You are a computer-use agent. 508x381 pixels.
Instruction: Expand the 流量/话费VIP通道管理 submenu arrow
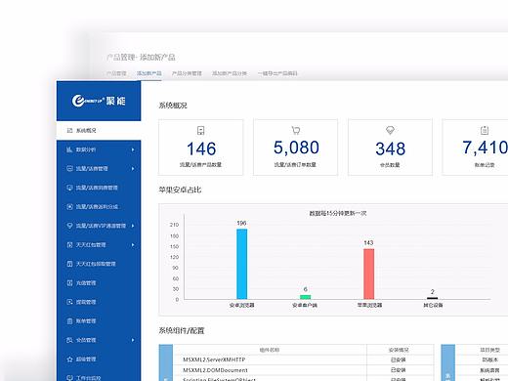point(133,226)
